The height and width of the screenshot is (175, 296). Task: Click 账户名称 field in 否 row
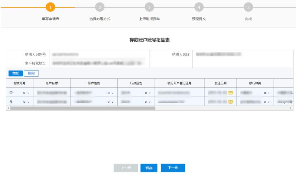pyautogui.click(x=52, y=93)
